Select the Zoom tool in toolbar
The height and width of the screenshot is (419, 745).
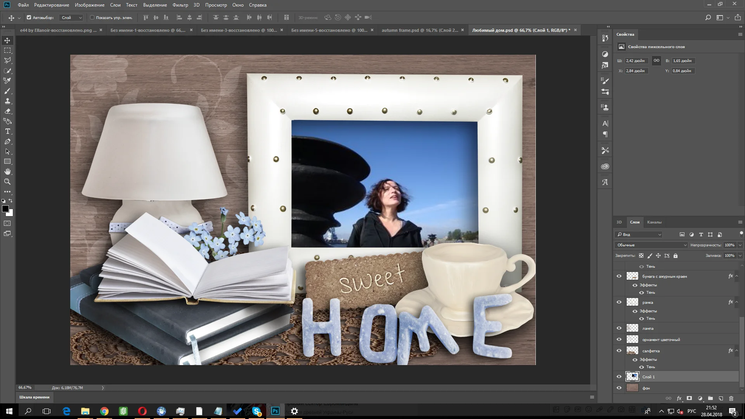tap(7, 182)
